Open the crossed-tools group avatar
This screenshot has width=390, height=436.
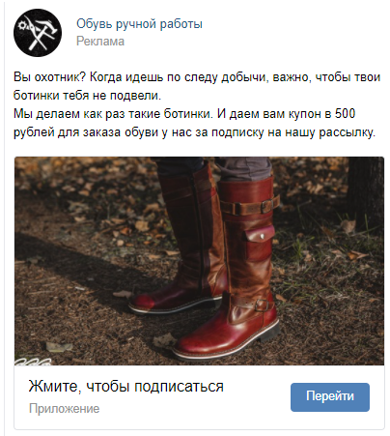point(38,33)
